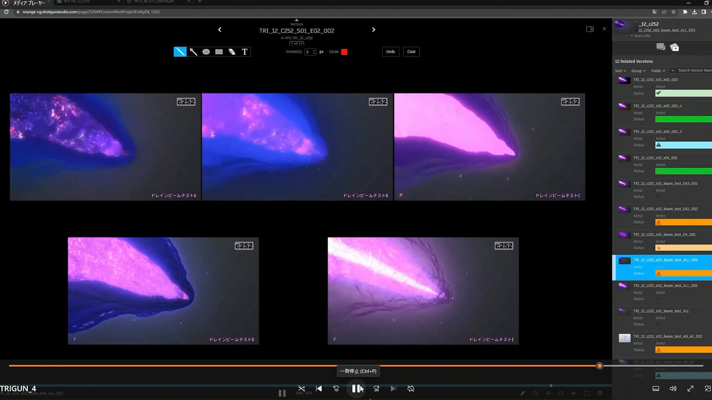Open the notes comments icon
The height and width of the screenshot is (400, 712).
(661, 47)
